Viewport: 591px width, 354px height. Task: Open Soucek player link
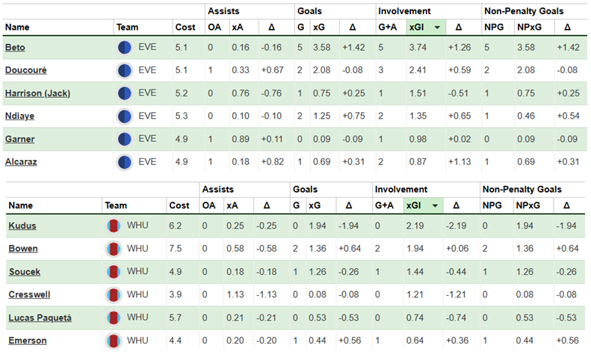(x=23, y=271)
